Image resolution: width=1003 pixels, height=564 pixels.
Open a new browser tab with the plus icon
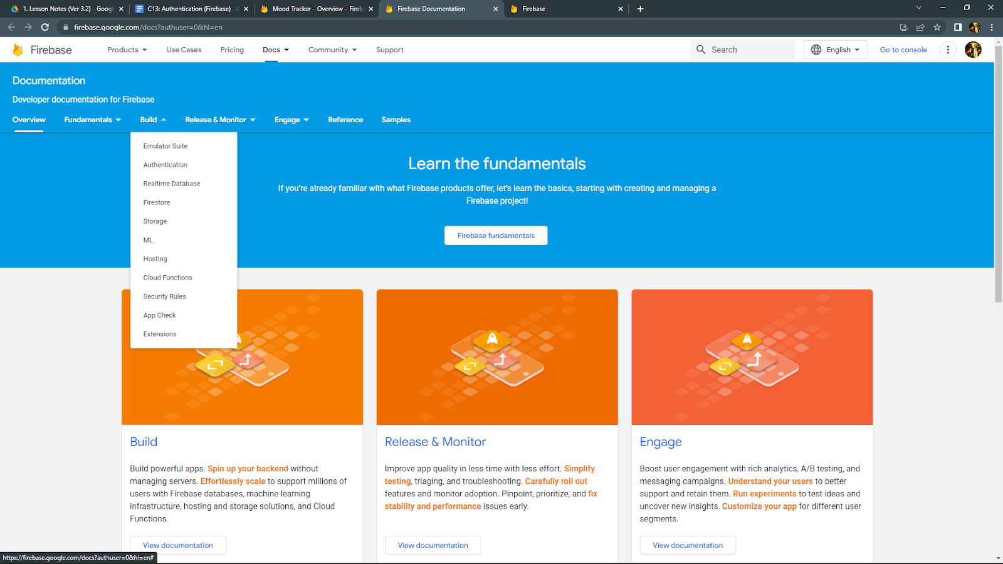pyautogui.click(x=639, y=9)
